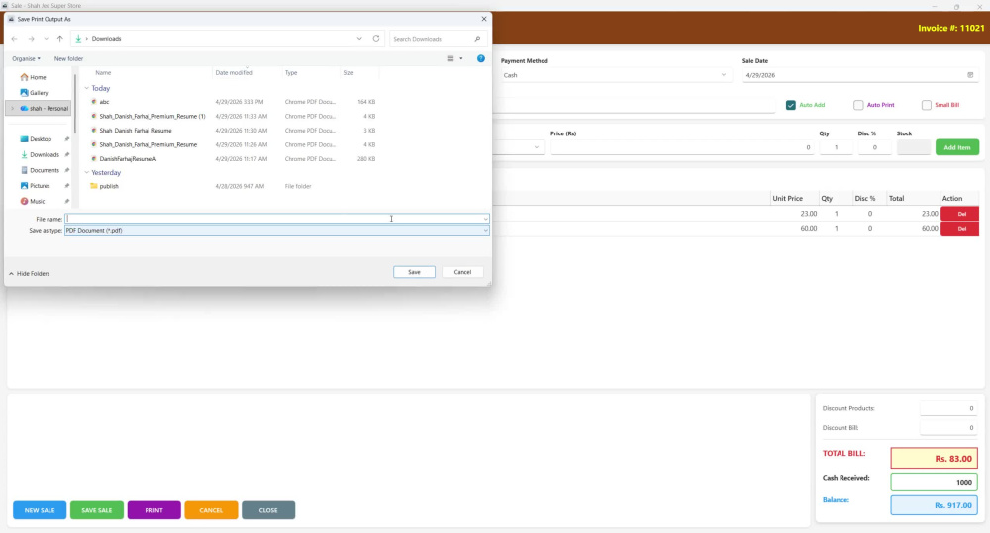Delete the 23.00 item row

click(959, 214)
